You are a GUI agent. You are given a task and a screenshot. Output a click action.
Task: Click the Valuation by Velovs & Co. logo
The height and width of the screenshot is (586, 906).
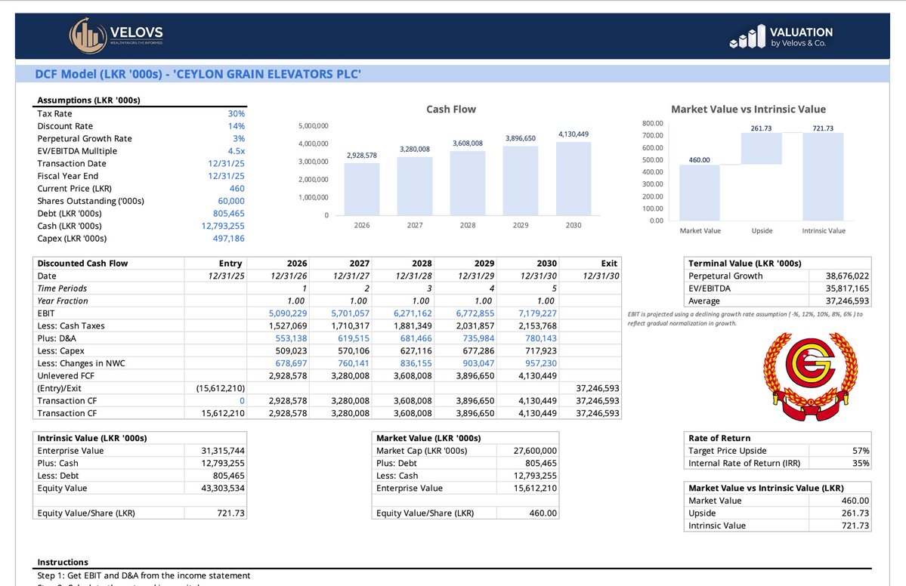coord(781,36)
